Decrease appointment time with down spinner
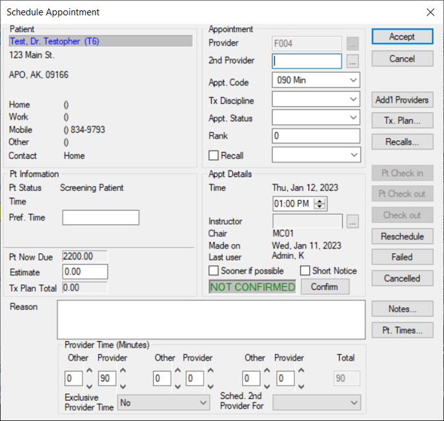The width and height of the screenshot is (444, 421). (319, 207)
